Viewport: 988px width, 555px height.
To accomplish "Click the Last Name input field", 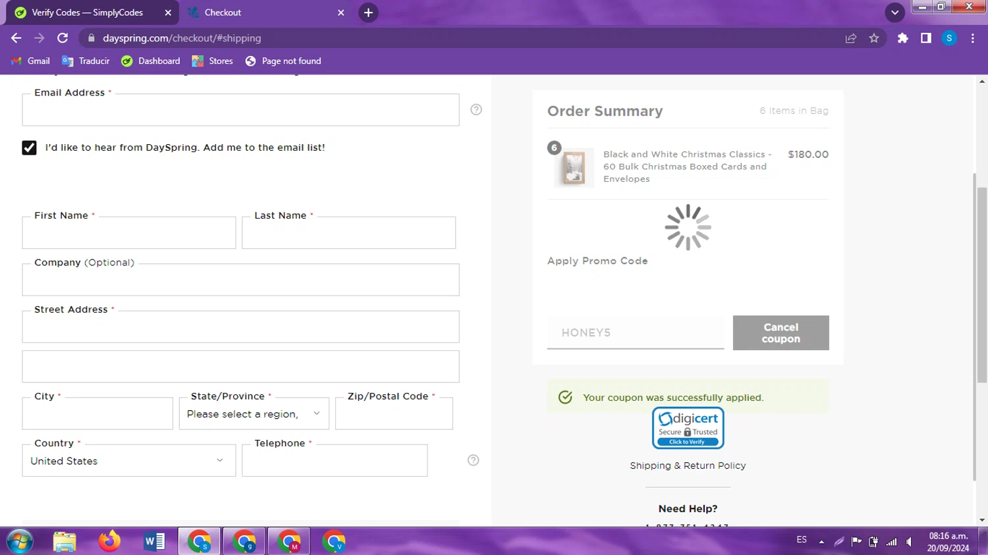I will pos(348,232).
